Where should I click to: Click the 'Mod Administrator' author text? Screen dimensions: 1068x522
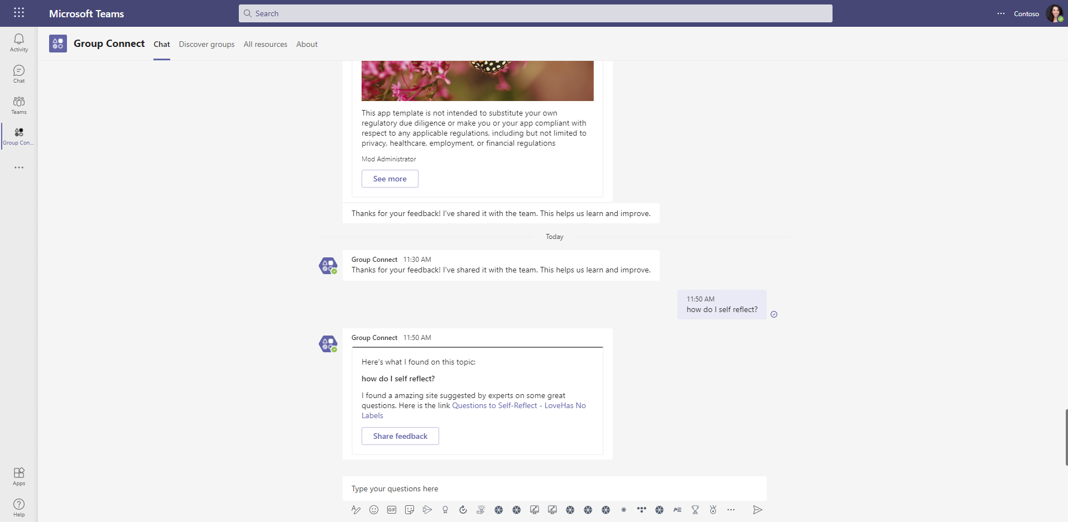[x=389, y=159]
